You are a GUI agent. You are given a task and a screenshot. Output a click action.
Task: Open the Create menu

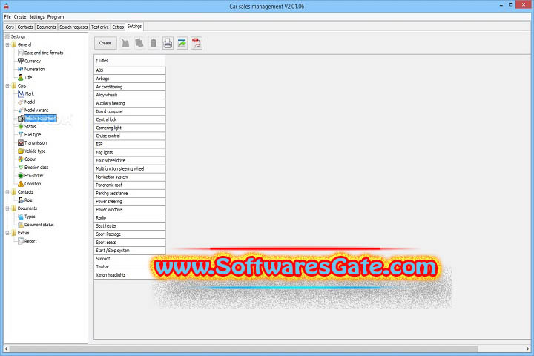click(20, 17)
